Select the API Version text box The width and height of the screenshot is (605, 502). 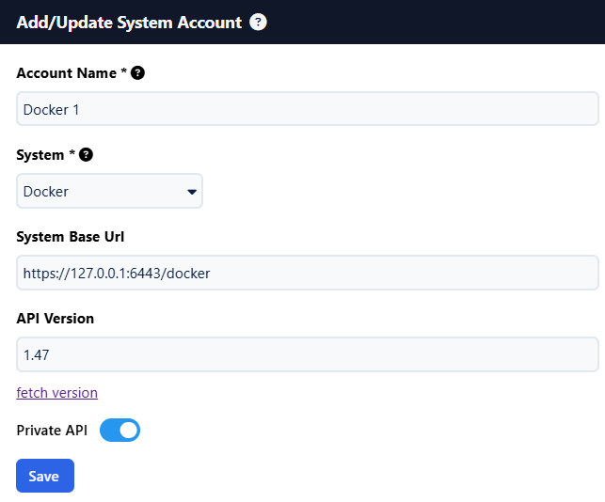click(x=307, y=354)
